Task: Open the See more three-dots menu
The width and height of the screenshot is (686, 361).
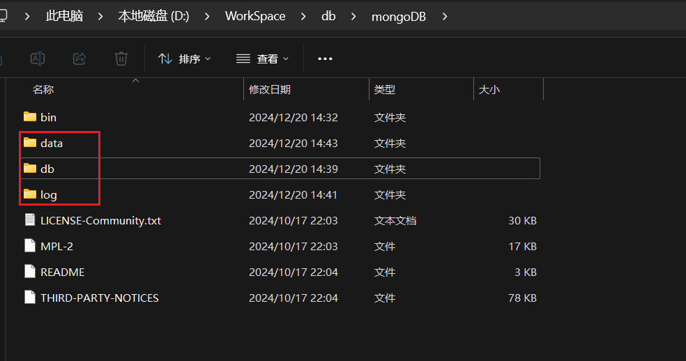Action: pos(325,59)
